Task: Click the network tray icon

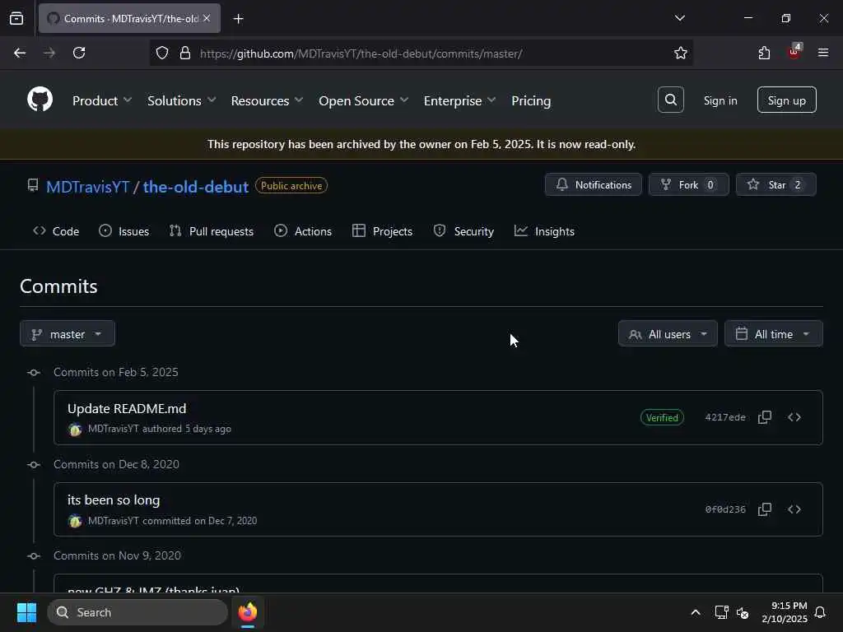Action: 721,612
